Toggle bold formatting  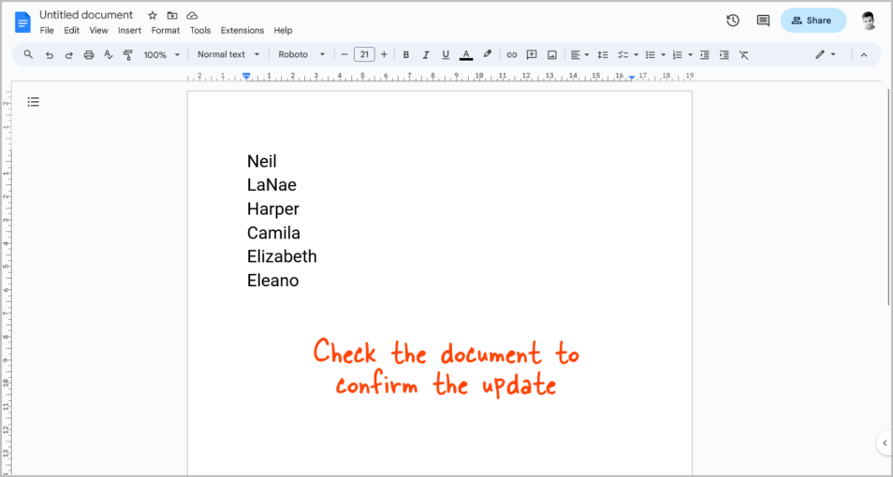coord(406,55)
